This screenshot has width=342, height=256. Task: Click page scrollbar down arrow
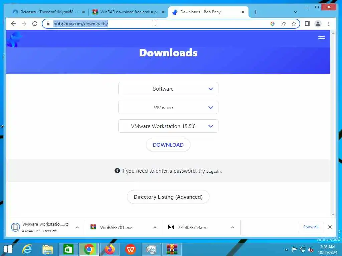tap(333, 215)
